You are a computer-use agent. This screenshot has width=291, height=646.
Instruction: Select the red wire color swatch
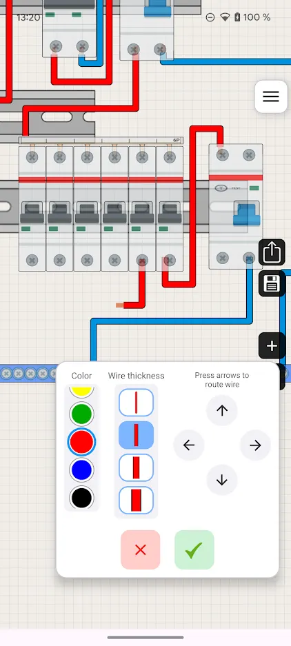[x=81, y=442]
